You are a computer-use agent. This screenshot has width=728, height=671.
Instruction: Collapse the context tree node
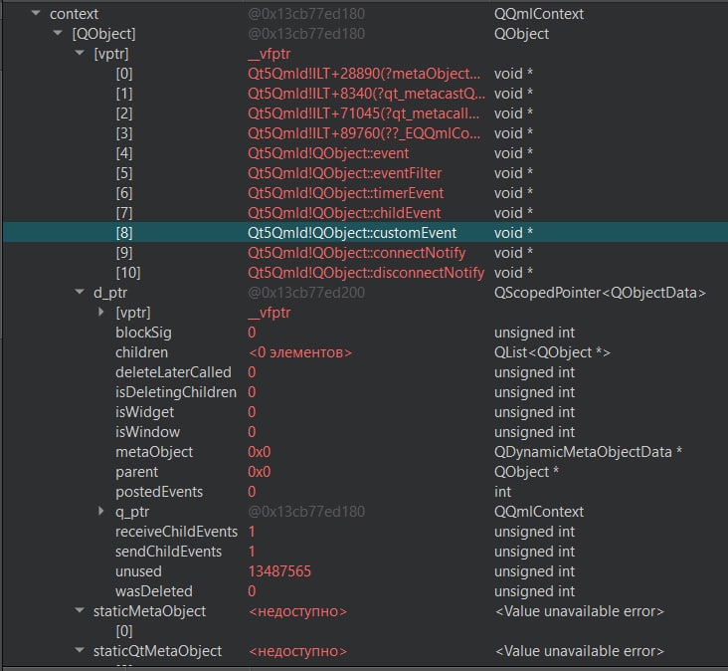coord(36,14)
